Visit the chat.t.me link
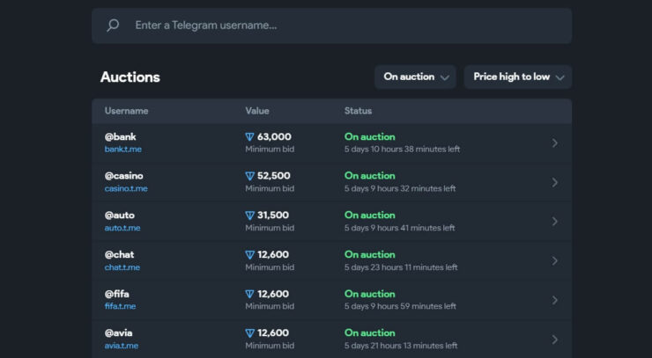Image resolution: width=652 pixels, height=358 pixels. point(122,267)
